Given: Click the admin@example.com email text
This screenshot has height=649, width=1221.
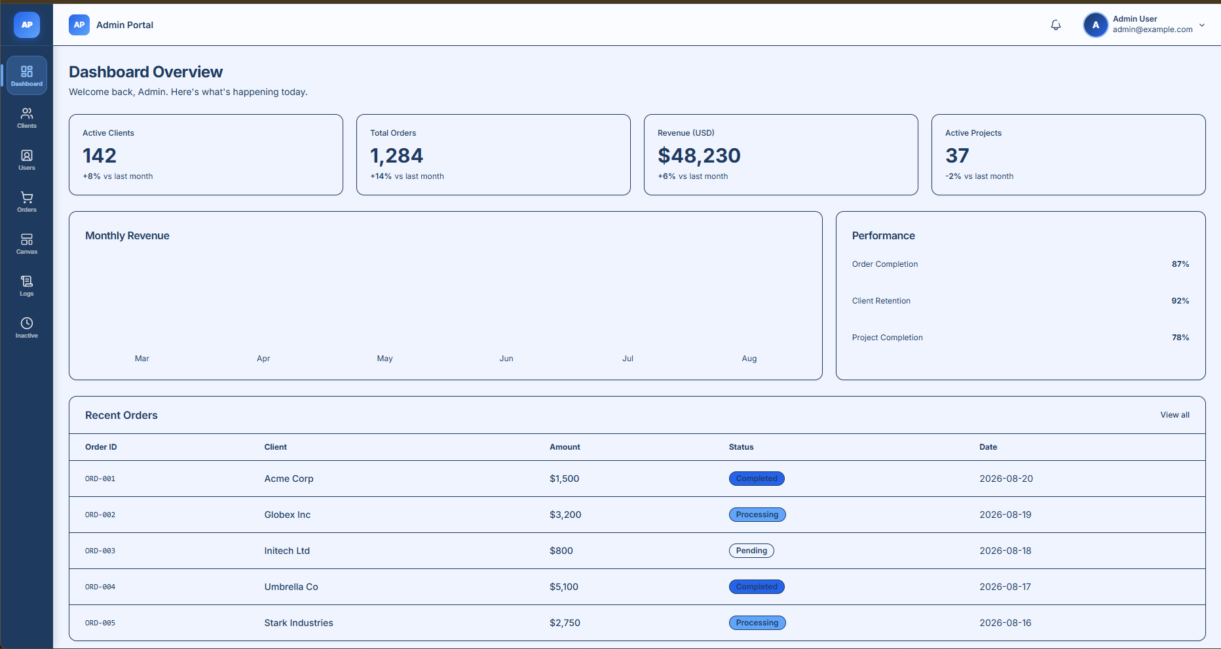Looking at the screenshot, I should 1152,29.
